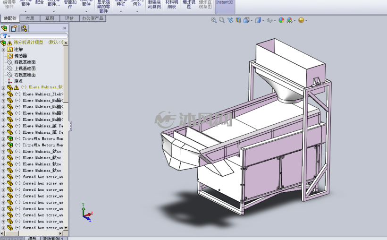Click the 编辑零部件 edit component button
This screenshot has height=240, width=387.
point(9,4)
